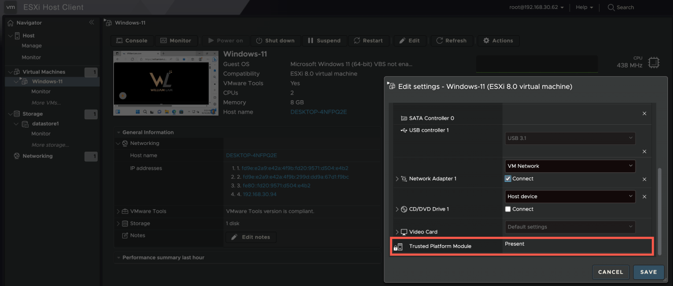Click Shut down in VM toolbar

(275, 40)
